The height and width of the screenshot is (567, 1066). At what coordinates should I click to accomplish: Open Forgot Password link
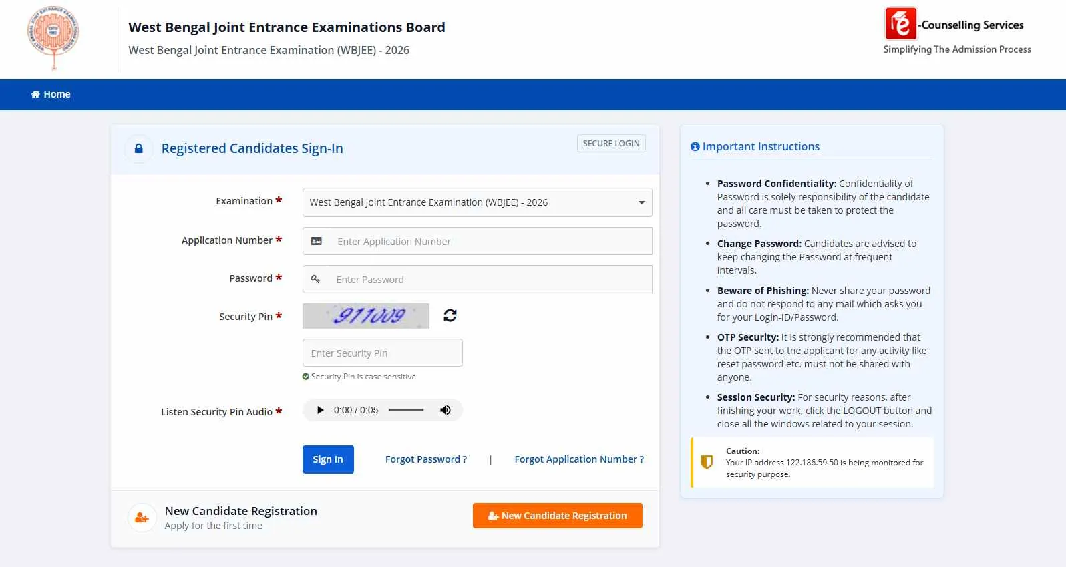coord(426,459)
